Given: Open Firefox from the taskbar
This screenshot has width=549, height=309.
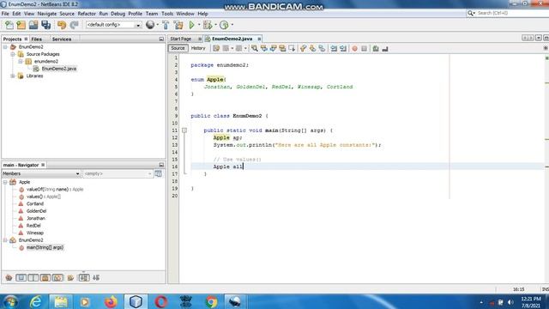Looking at the screenshot, I should coord(111,301).
